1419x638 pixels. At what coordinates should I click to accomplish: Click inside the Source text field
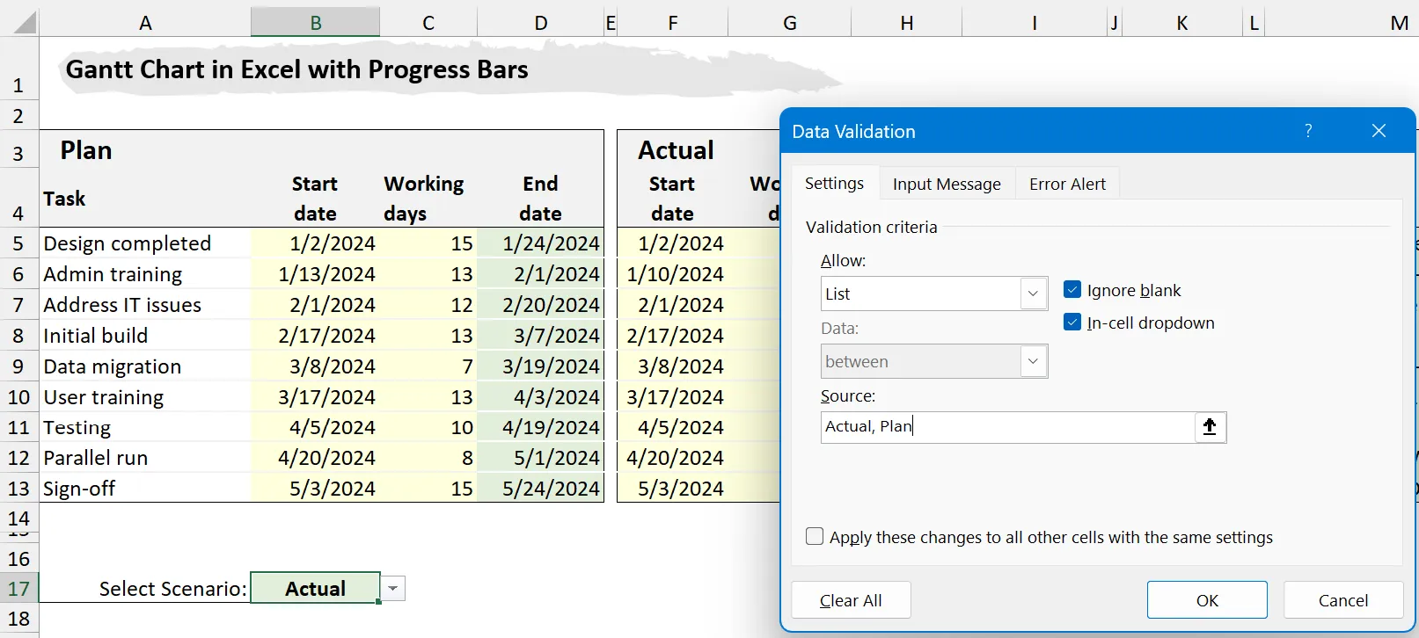click(x=1003, y=427)
